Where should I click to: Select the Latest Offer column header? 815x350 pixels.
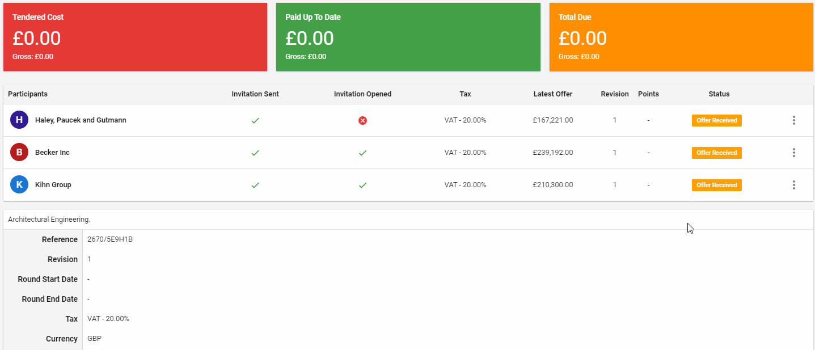click(x=553, y=94)
